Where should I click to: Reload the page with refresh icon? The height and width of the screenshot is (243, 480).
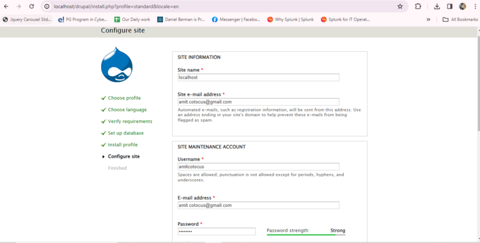click(31, 6)
